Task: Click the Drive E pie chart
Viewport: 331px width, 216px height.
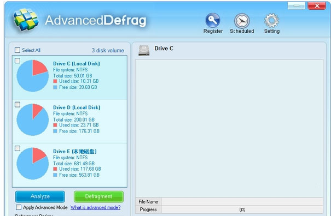Action: (x=32, y=164)
